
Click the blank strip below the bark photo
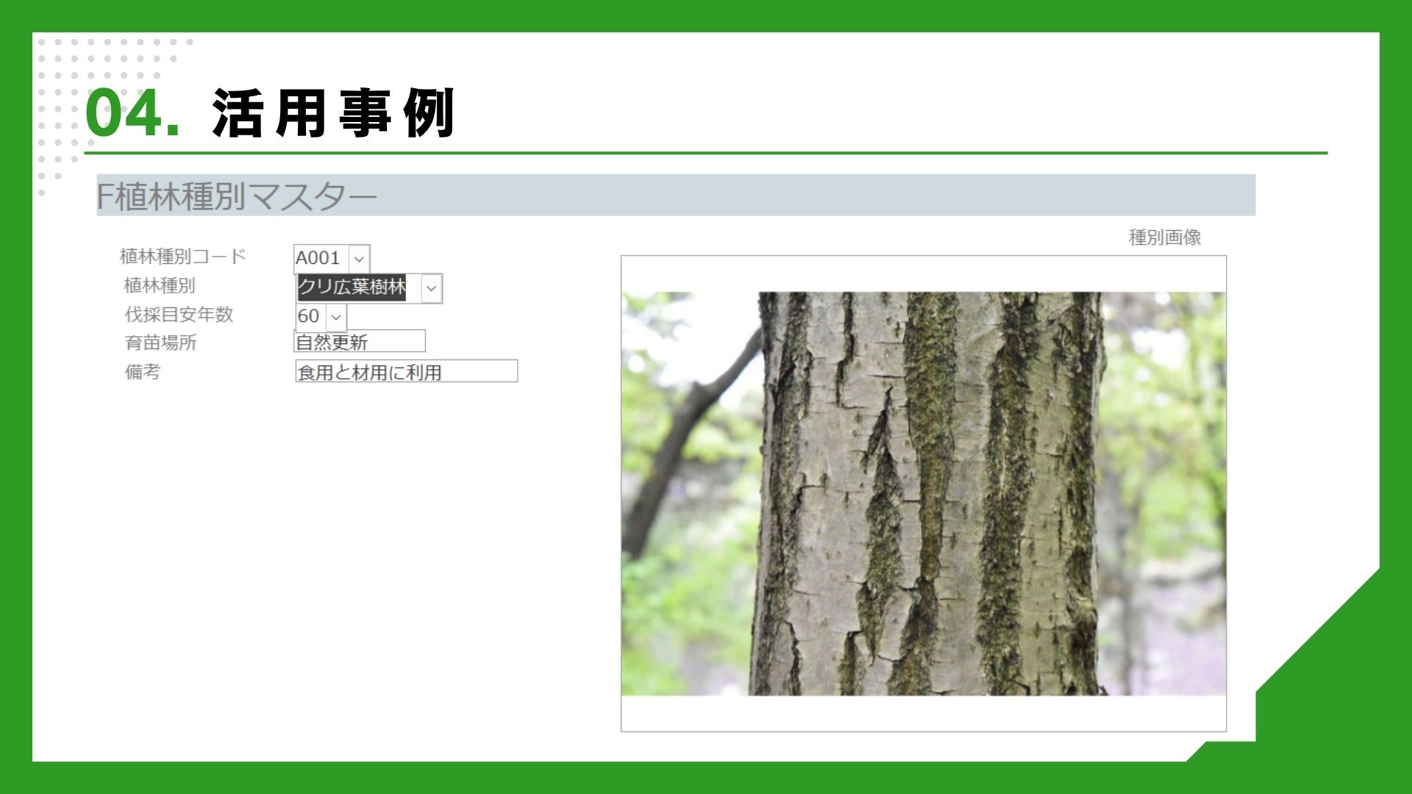(x=923, y=713)
